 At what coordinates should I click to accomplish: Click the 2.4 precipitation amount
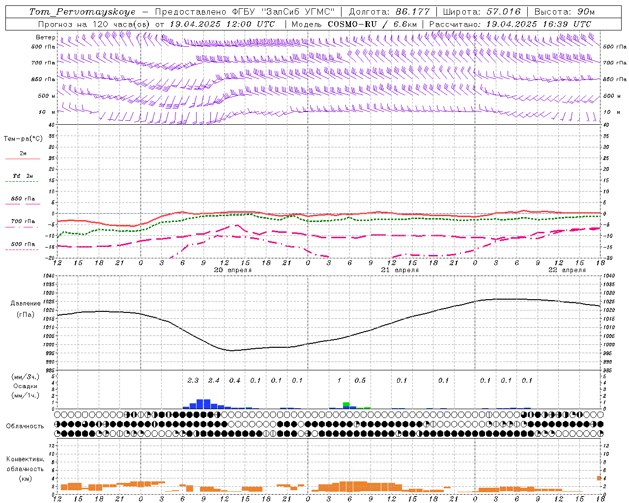tap(214, 380)
